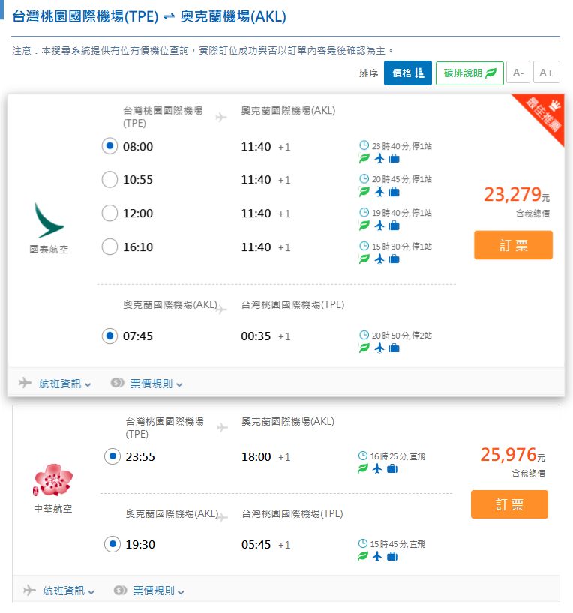
Task: Increase font size with A+ button
Action: point(546,73)
